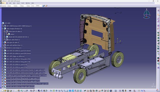Select 'Cabin2' part under Cabin2 node
The height and width of the screenshot is (92, 160).
click(12, 34)
